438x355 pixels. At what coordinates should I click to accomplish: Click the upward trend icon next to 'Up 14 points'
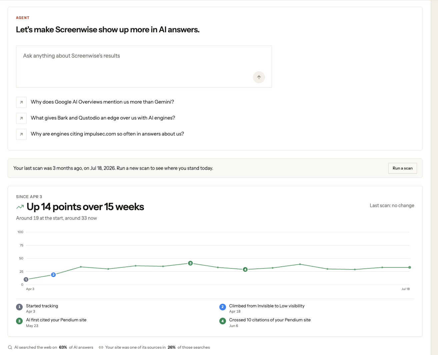click(x=20, y=207)
